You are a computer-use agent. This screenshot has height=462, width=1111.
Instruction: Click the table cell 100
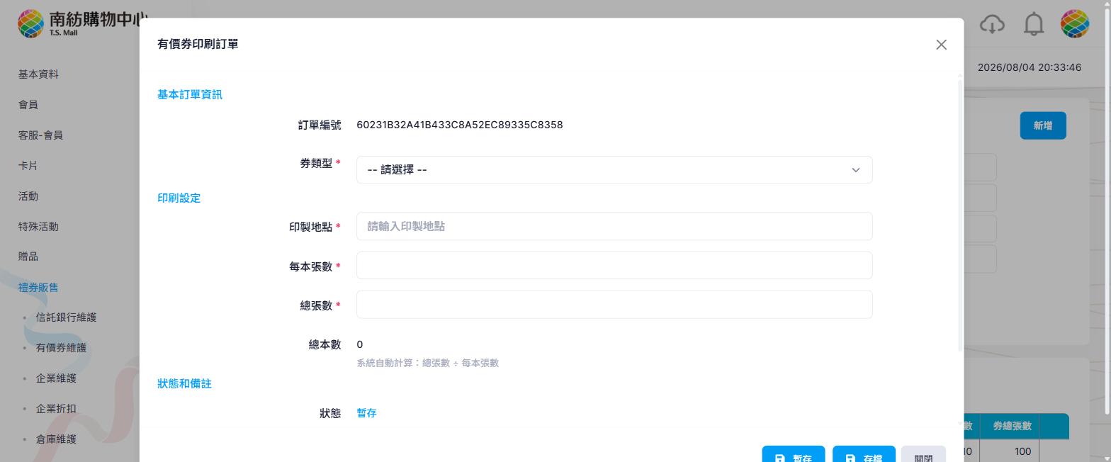tap(1022, 451)
